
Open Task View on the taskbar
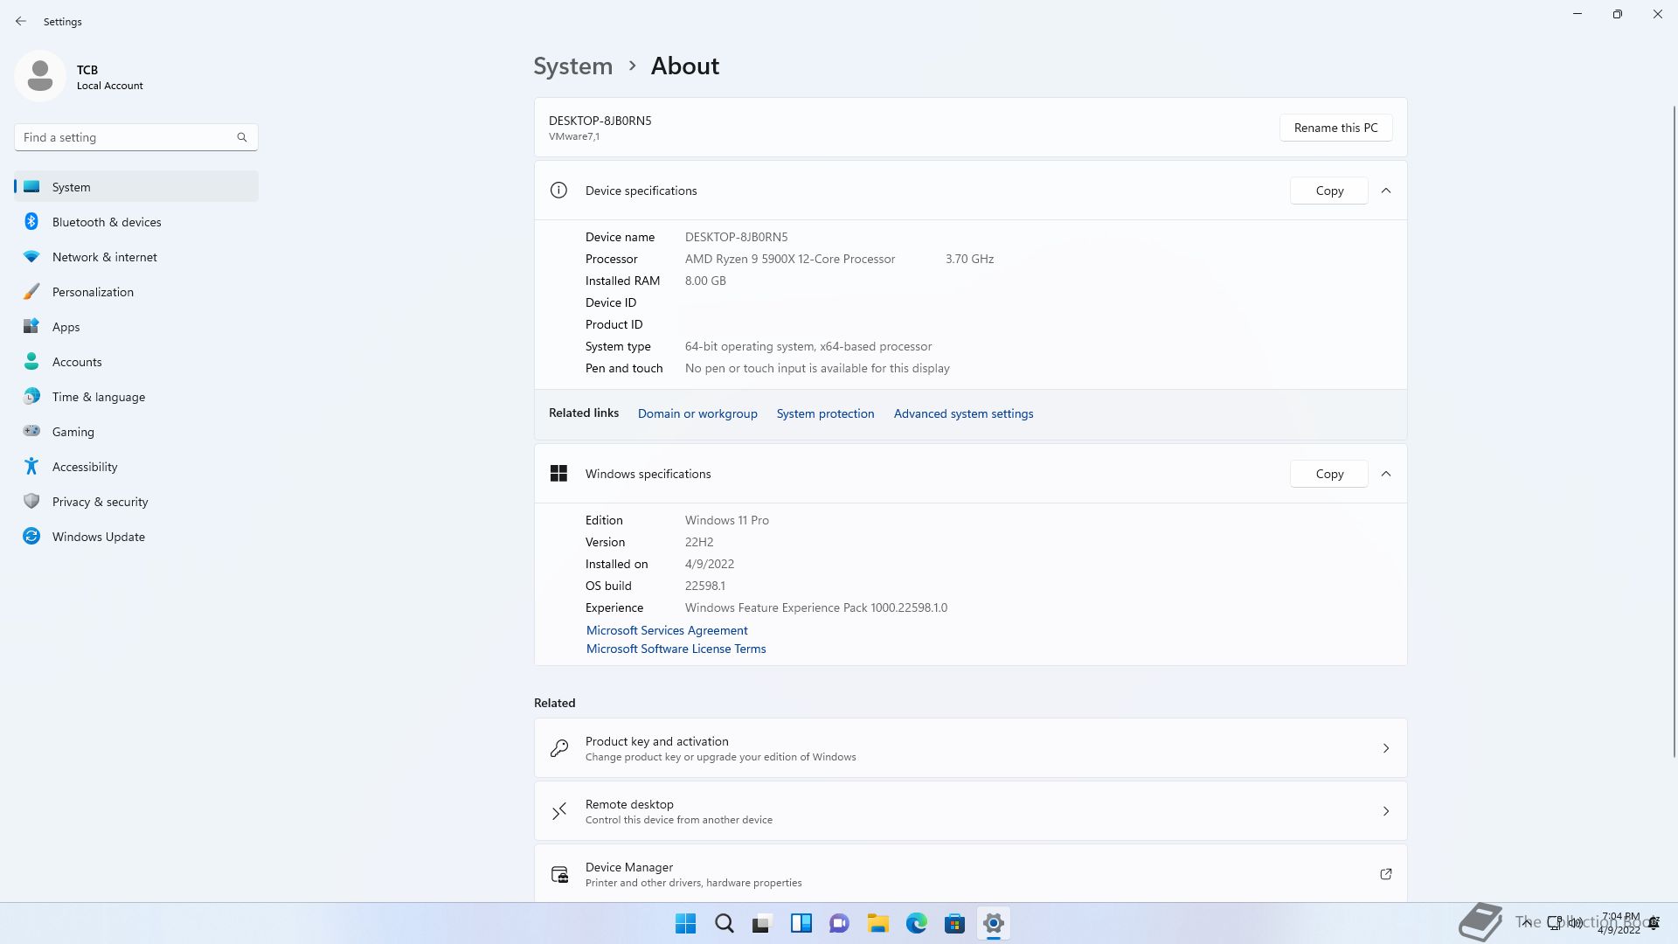pos(763,923)
